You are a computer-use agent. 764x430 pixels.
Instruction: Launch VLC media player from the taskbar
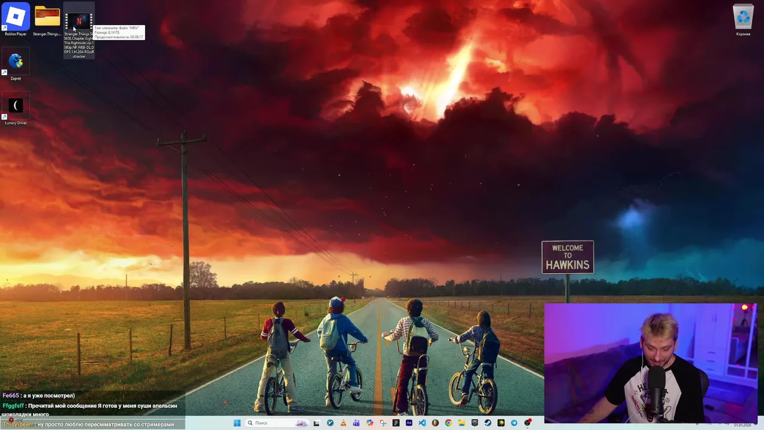coord(343,423)
